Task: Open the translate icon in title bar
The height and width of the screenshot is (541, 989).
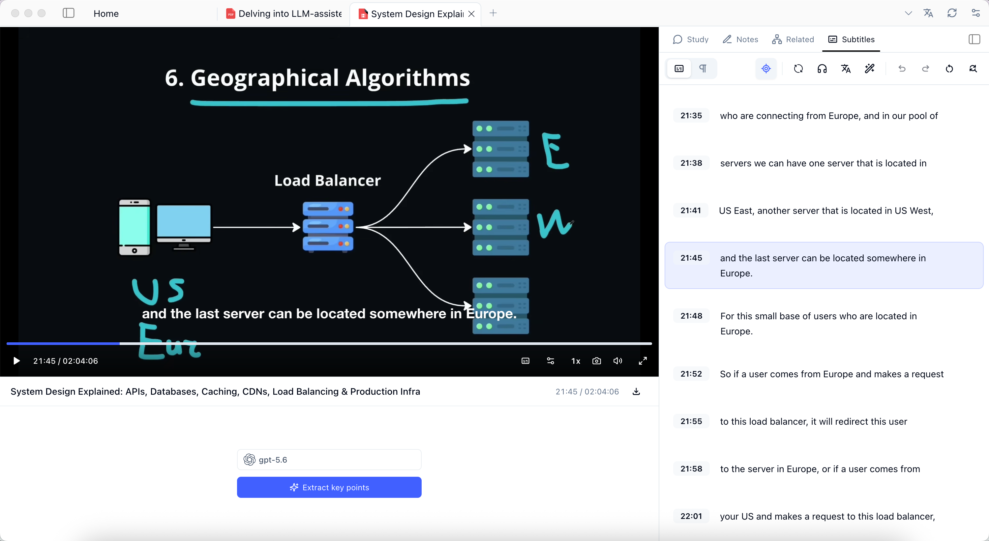Action: pyautogui.click(x=928, y=13)
